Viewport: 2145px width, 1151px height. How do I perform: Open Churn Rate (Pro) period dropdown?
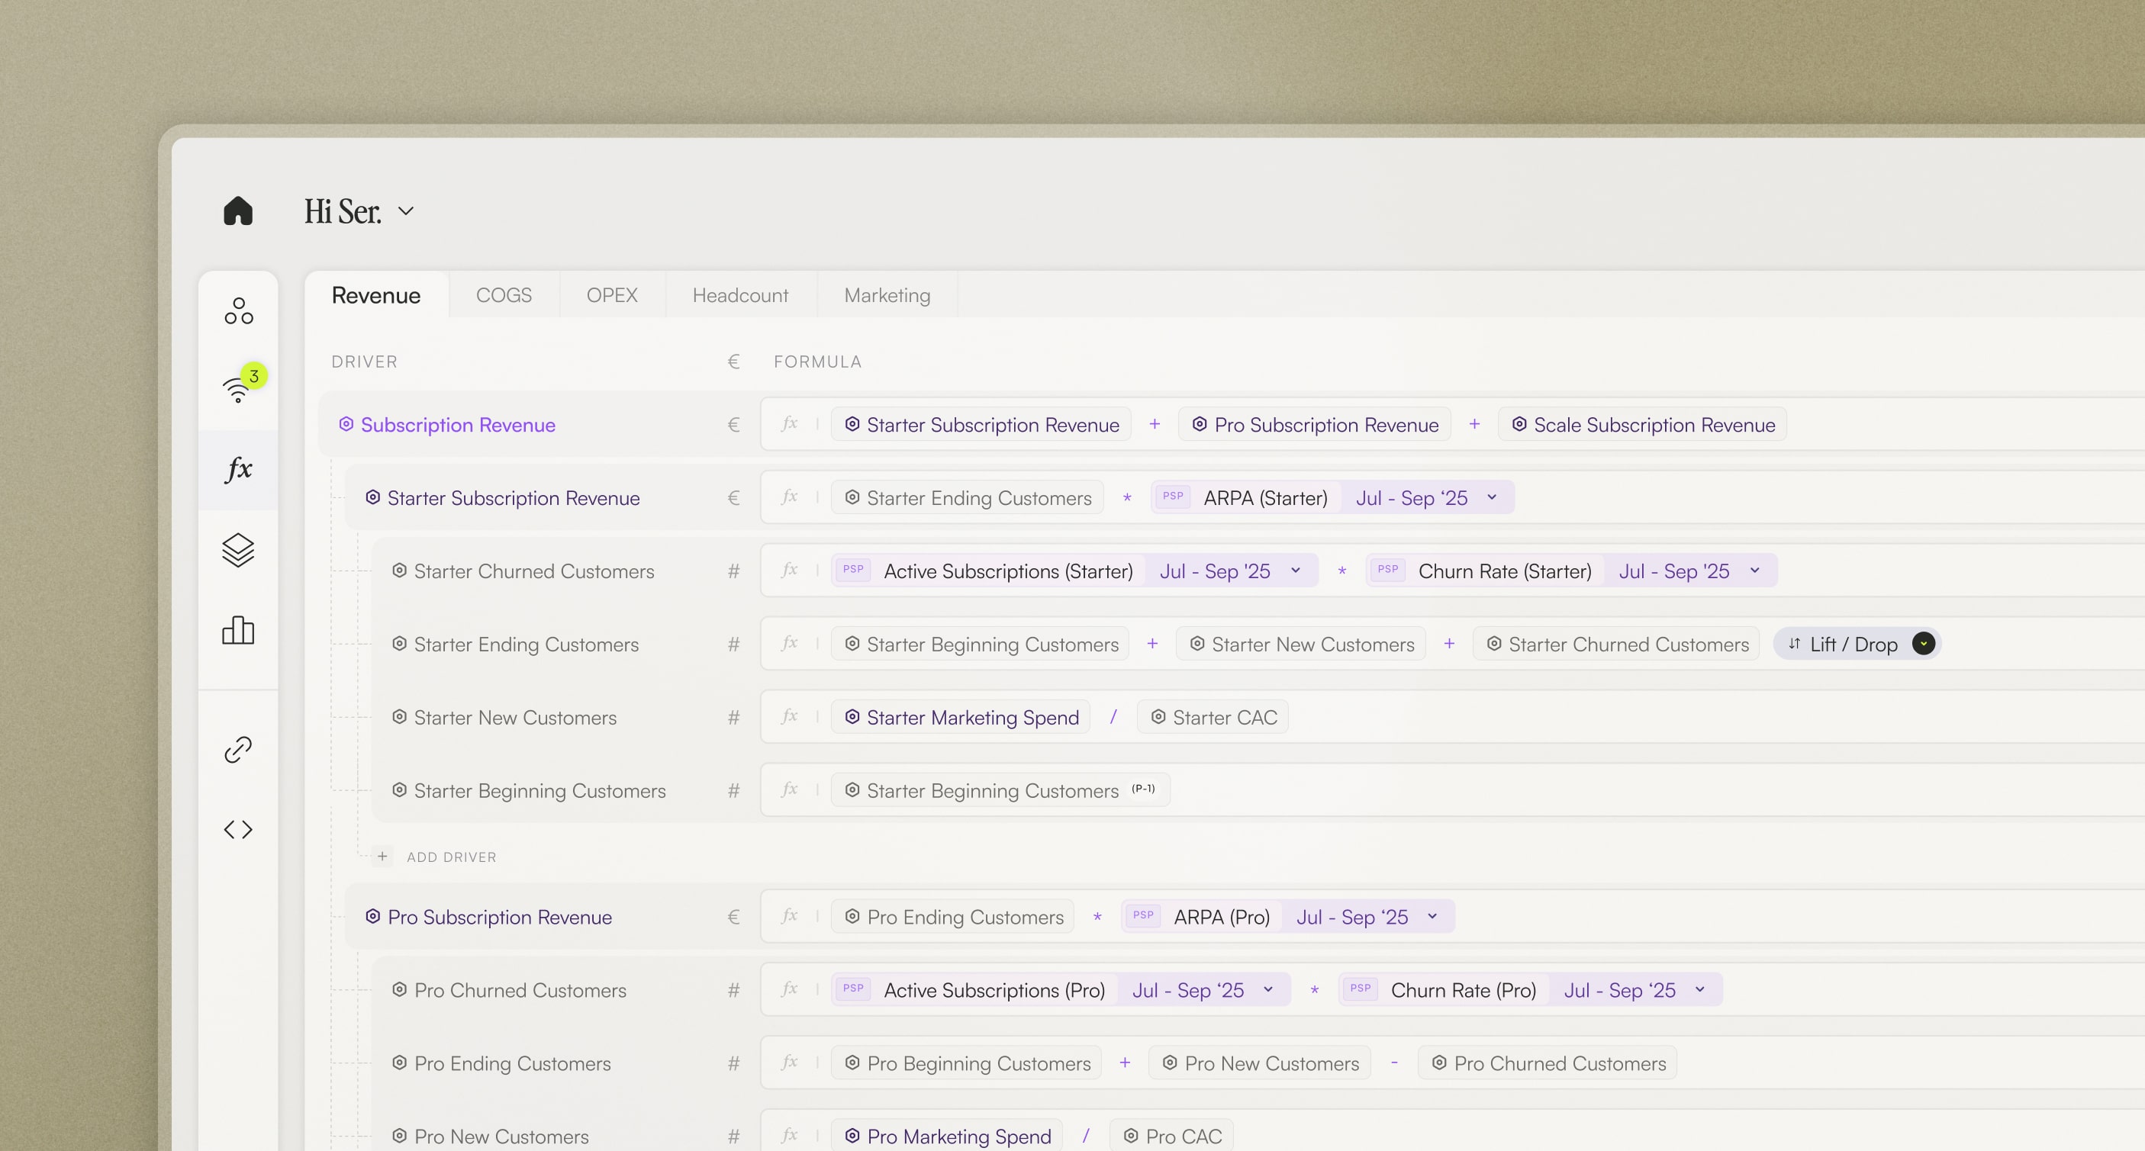[x=1699, y=989]
